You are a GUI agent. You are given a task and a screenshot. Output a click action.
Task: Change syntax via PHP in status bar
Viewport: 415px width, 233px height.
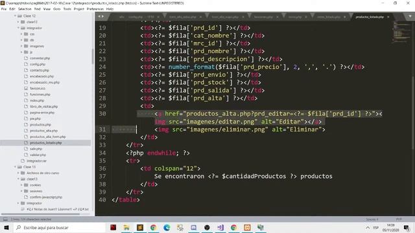tap(399, 219)
